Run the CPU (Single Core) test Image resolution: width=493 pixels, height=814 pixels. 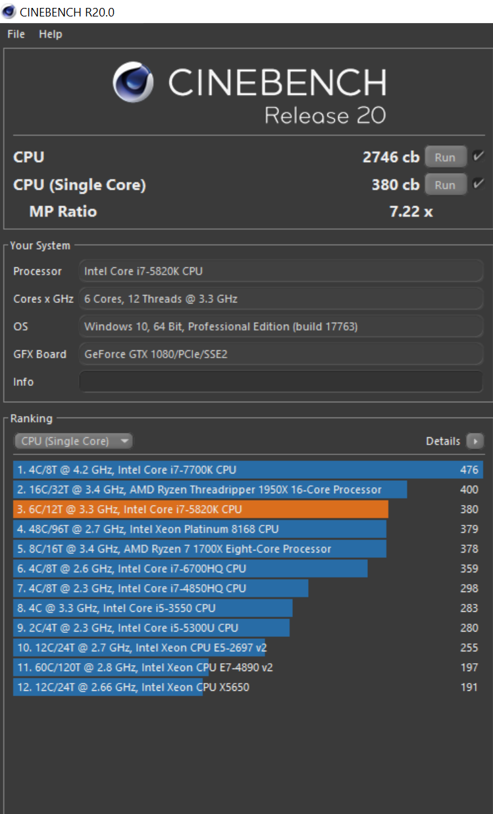point(445,185)
